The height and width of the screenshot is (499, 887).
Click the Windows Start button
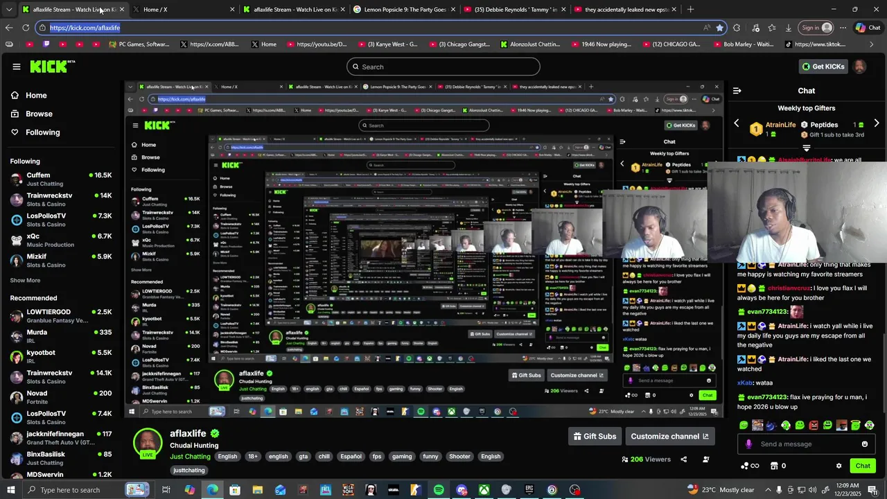click(11, 490)
